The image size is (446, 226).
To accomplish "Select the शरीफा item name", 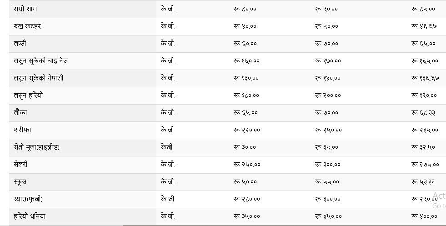I will point(22,130).
